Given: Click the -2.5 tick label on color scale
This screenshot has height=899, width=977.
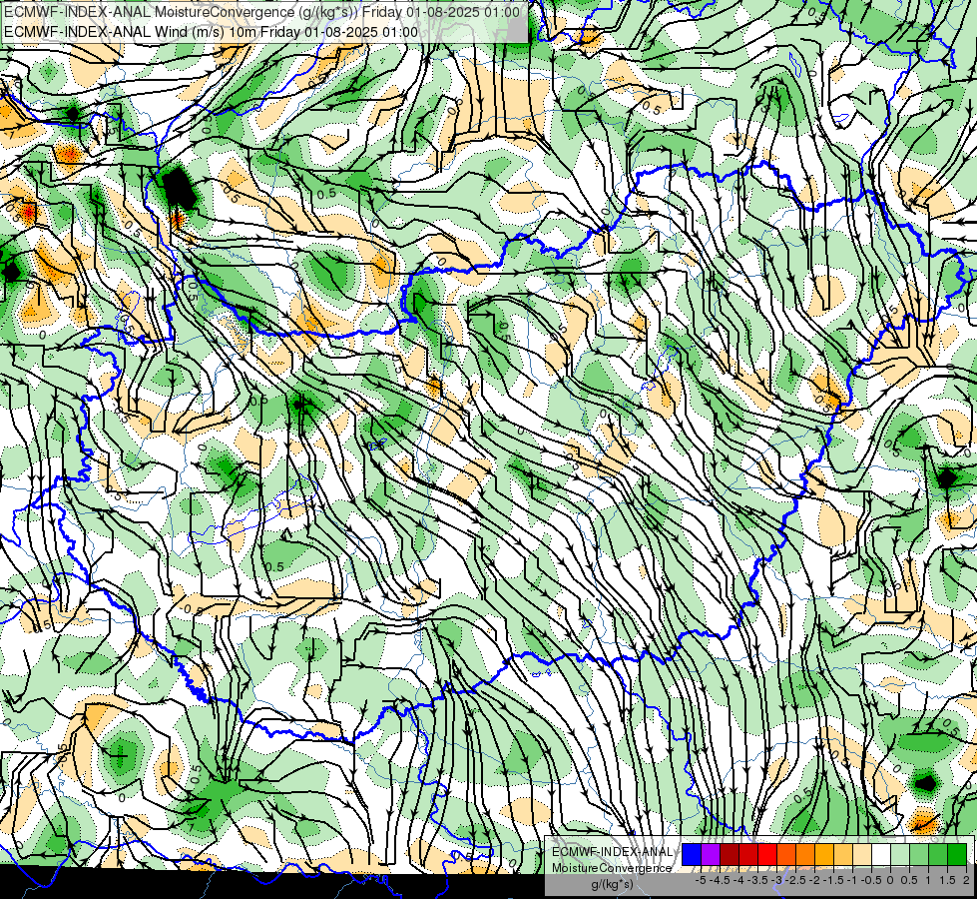Looking at the screenshot, I should tap(796, 880).
